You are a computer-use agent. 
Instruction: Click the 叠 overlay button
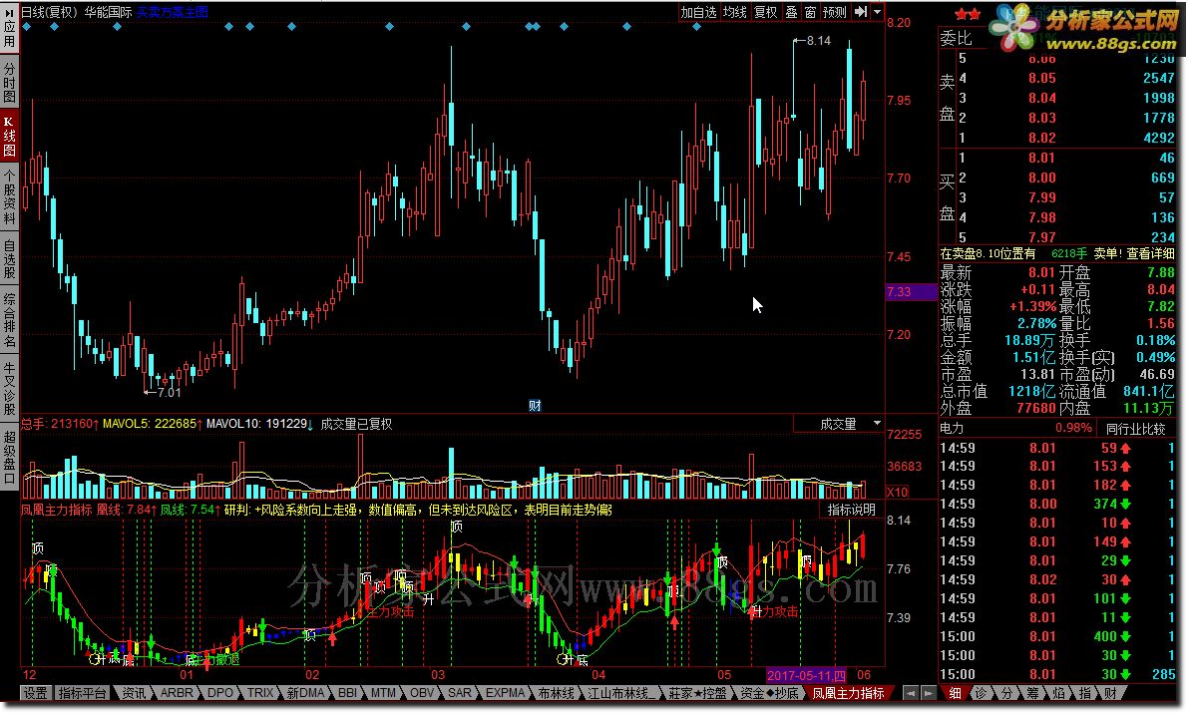point(791,12)
